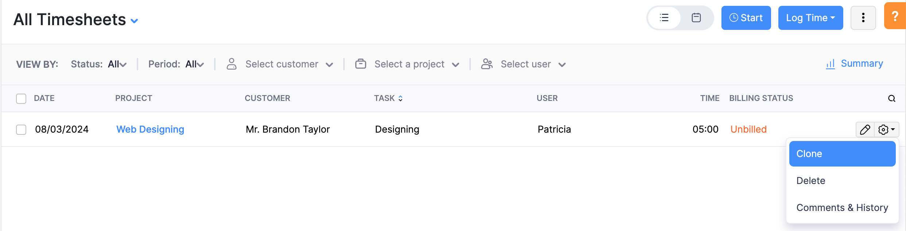
Task: Click the clock icon on the Start button
Action: point(735,17)
